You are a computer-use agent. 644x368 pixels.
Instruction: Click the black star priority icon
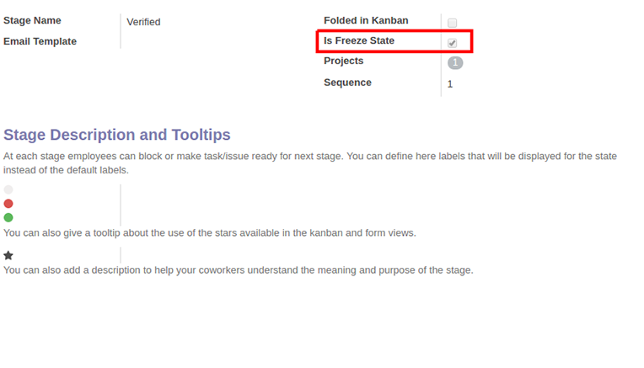tap(8, 256)
